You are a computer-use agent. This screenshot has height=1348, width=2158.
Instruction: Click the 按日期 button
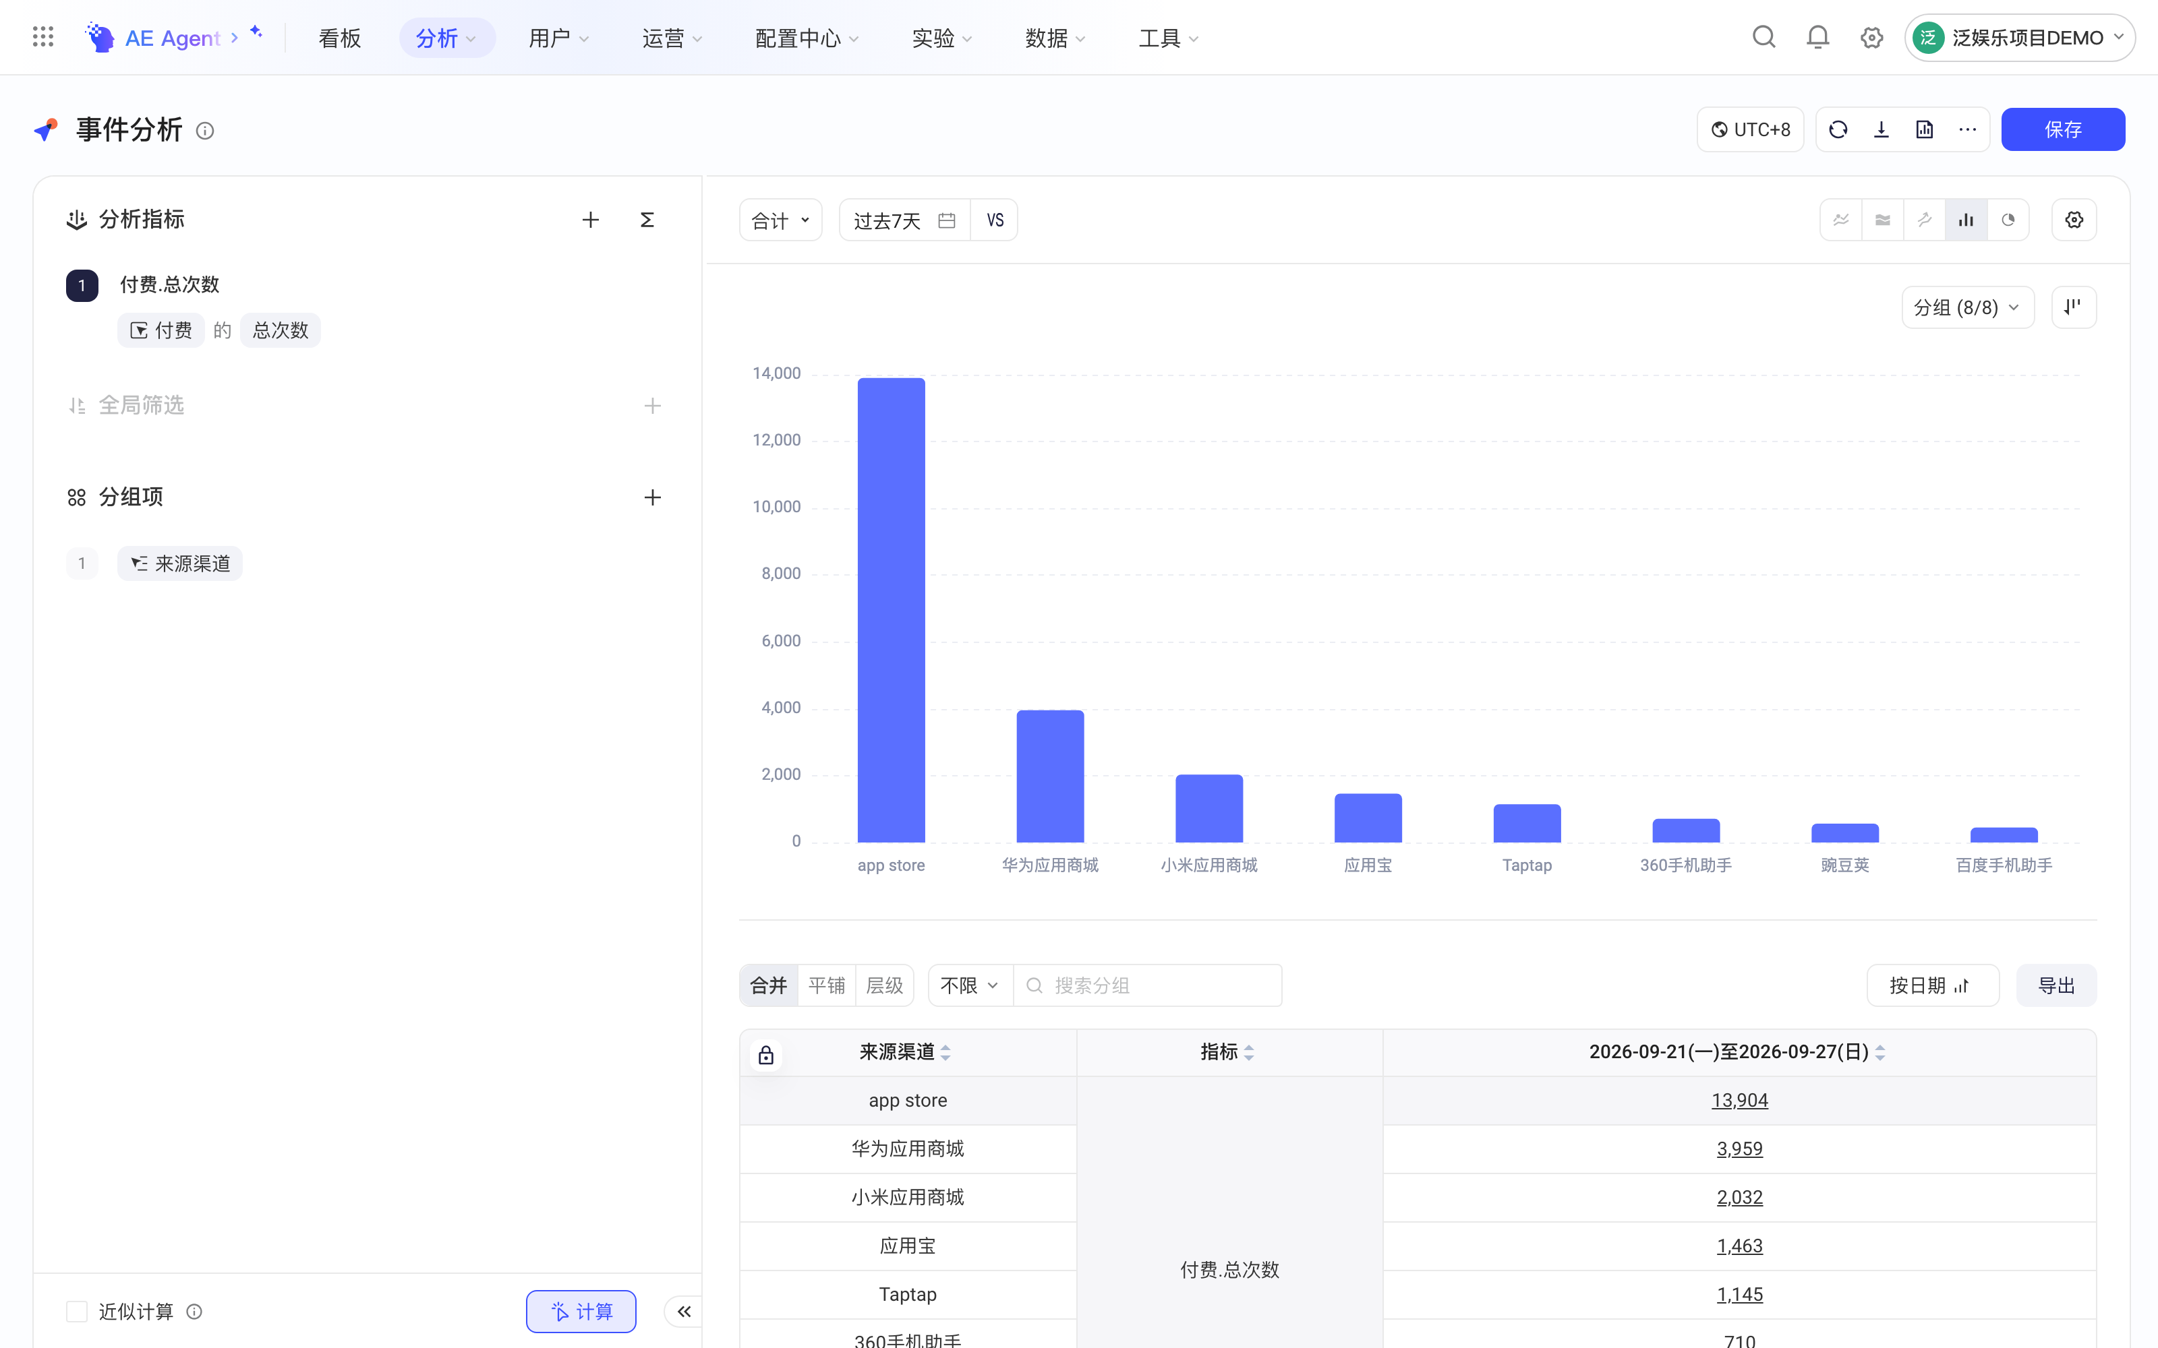tap(1932, 985)
